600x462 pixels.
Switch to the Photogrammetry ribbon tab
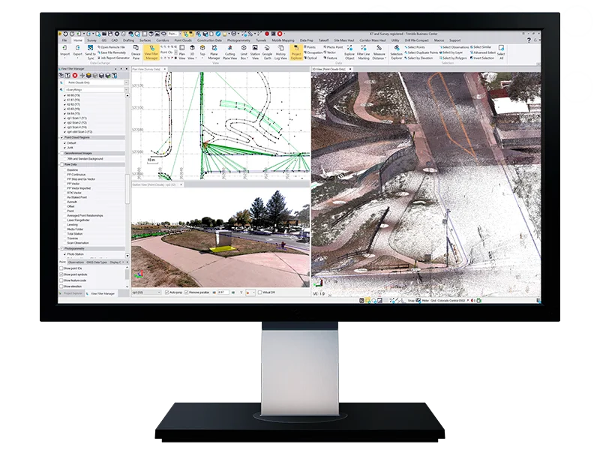click(238, 40)
